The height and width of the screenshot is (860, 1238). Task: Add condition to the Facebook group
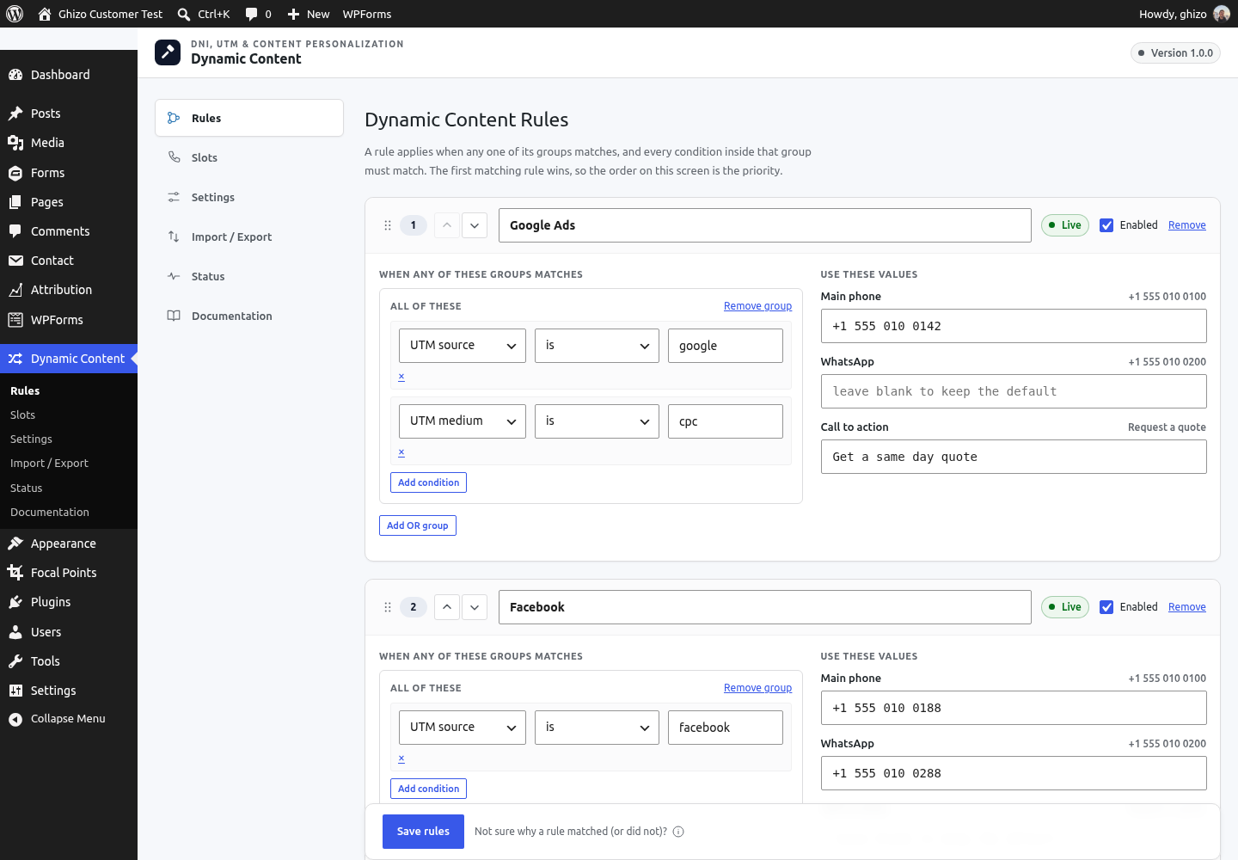[x=428, y=789]
